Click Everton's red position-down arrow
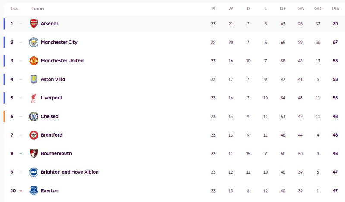The image size is (345, 202). pos(21,191)
